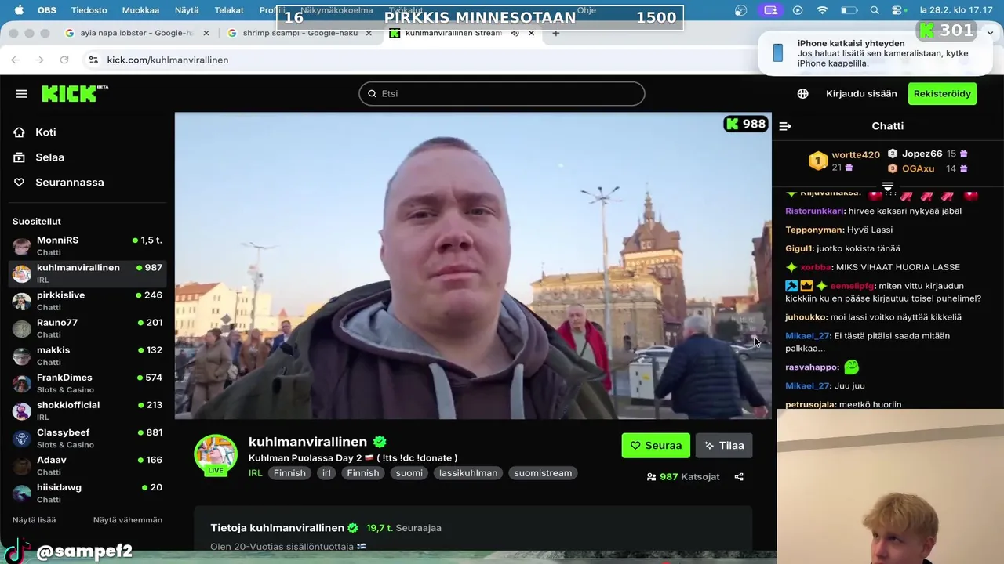
Task: Open OBS menu in menu bar
Action: (47, 10)
